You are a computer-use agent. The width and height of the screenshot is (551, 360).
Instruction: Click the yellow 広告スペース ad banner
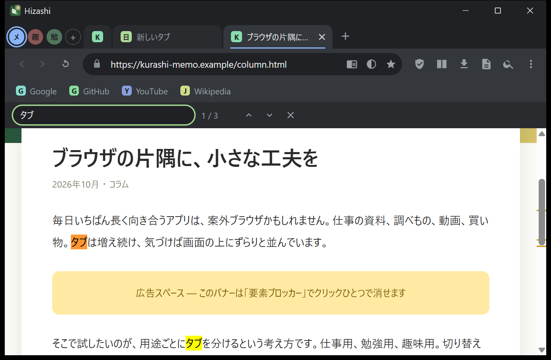click(271, 293)
